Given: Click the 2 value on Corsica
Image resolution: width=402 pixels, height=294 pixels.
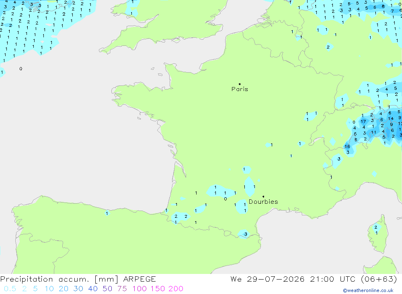Looking at the screenshot, I should tap(375, 227).
